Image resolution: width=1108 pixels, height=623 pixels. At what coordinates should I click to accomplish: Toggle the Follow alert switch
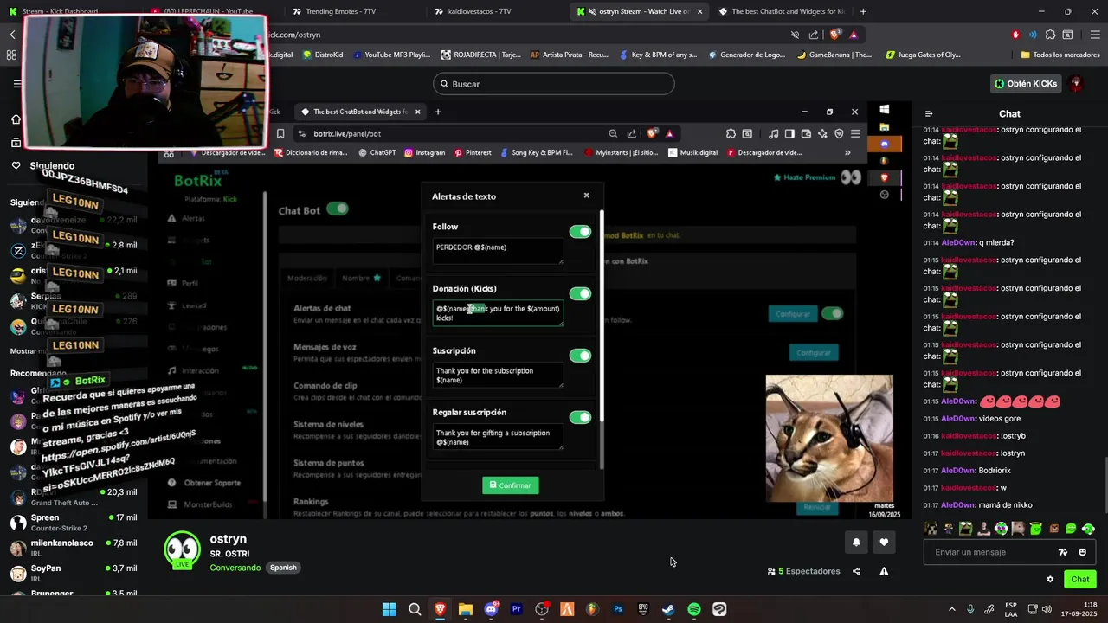pos(580,232)
